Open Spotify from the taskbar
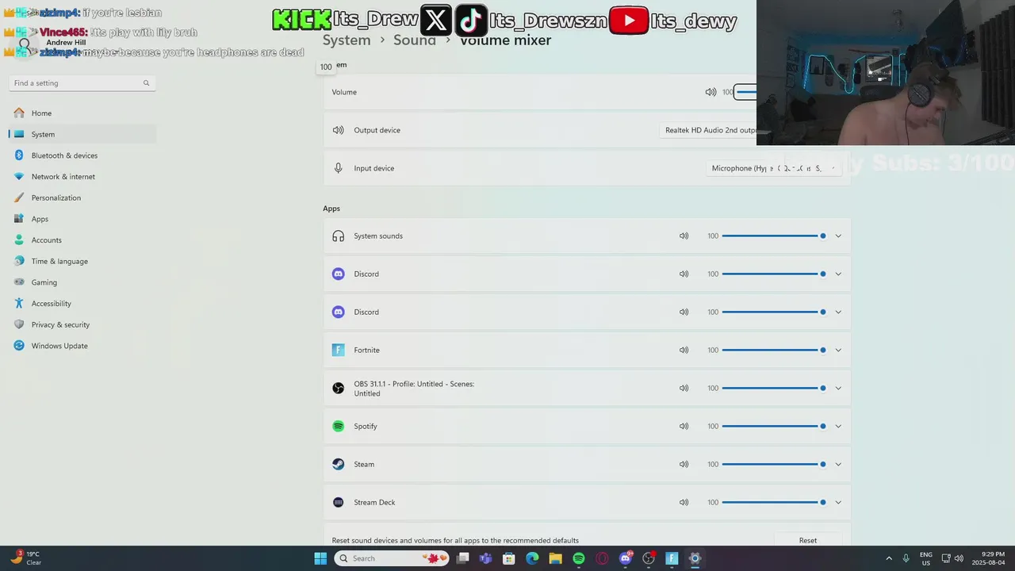 [x=579, y=558]
